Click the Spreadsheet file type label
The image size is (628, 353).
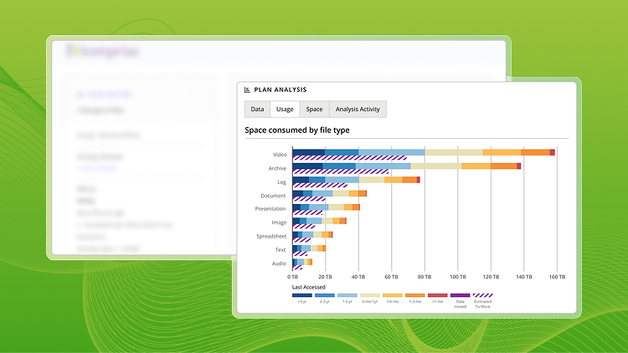tap(271, 236)
